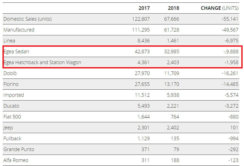The width and height of the screenshot is (244, 166).
Task: Select Alfa Romeo change value -123
Action: click(x=233, y=160)
